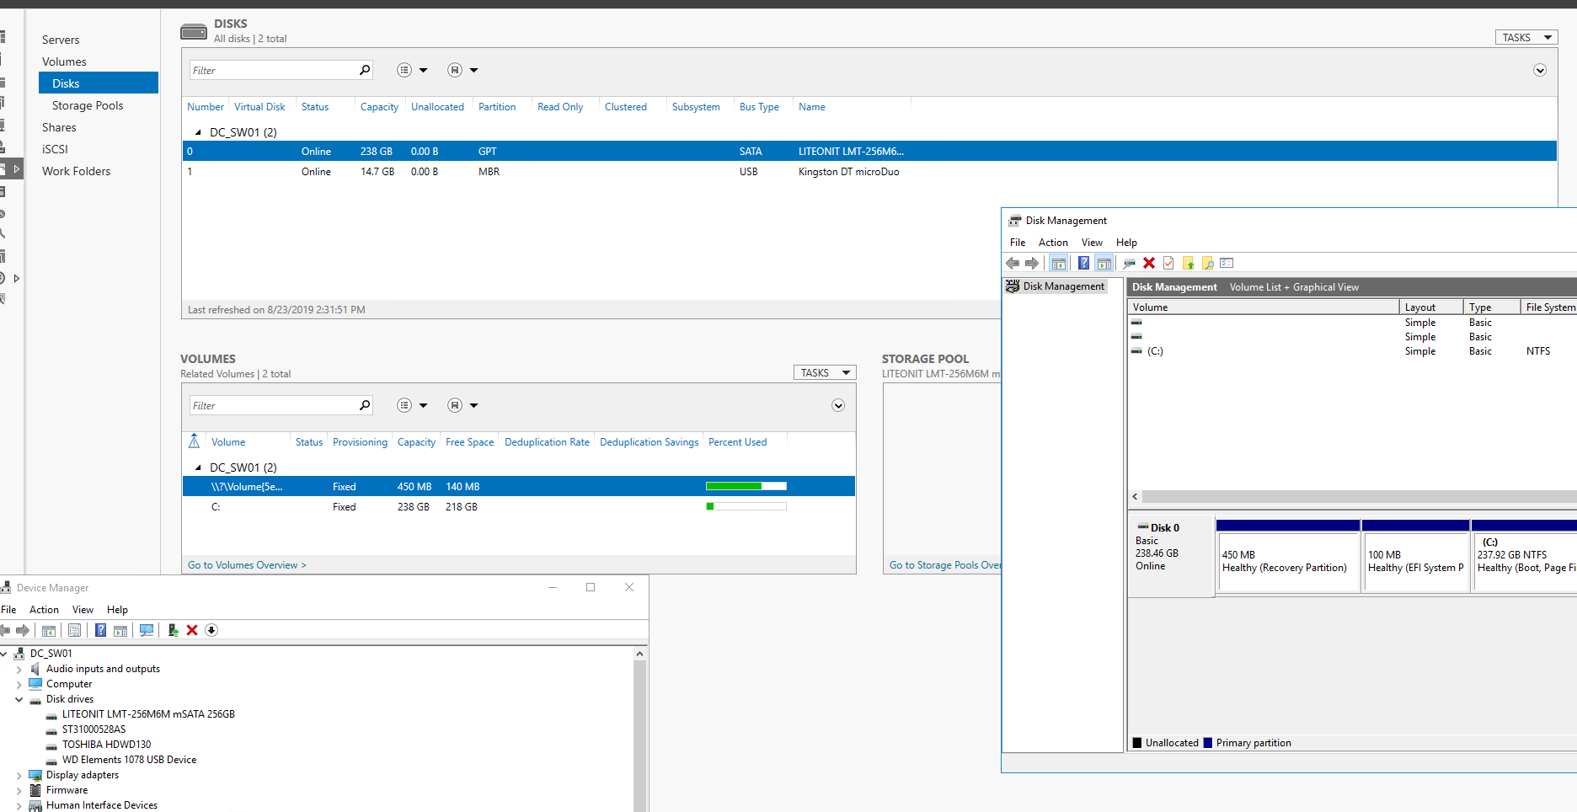Screen dimensions: 1577x812
Task: Follow the Go to Volumes Overview link
Action: click(x=247, y=565)
